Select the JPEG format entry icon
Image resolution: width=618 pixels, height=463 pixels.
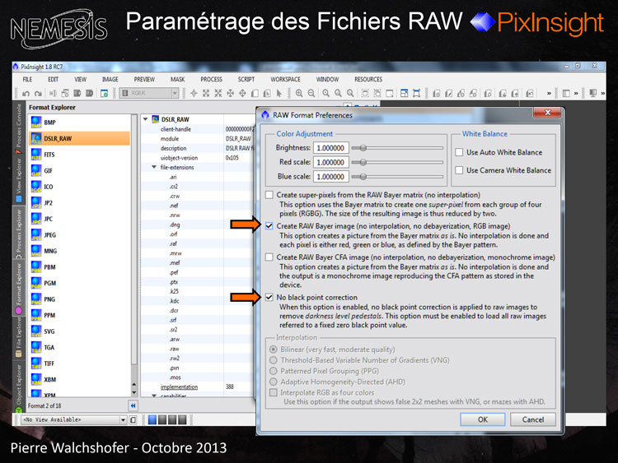point(36,235)
